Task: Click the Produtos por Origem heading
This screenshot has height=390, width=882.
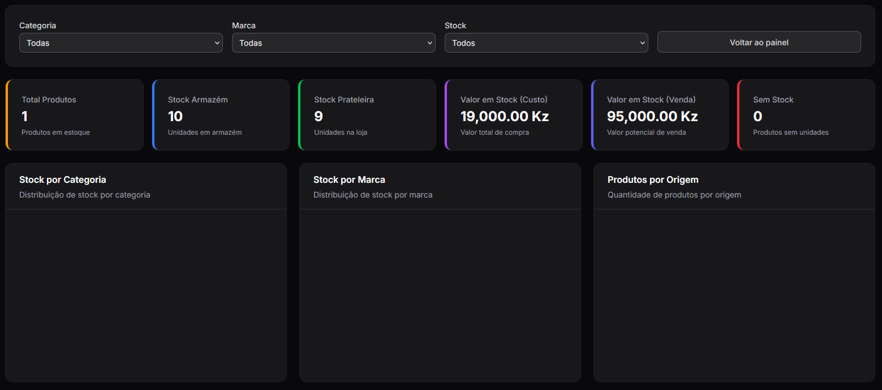Action: pos(653,180)
